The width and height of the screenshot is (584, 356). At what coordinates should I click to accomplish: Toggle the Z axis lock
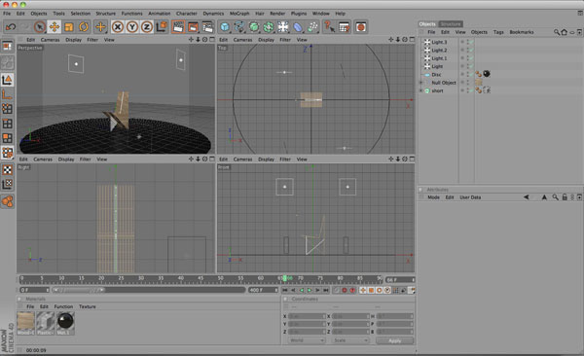(147, 27)
